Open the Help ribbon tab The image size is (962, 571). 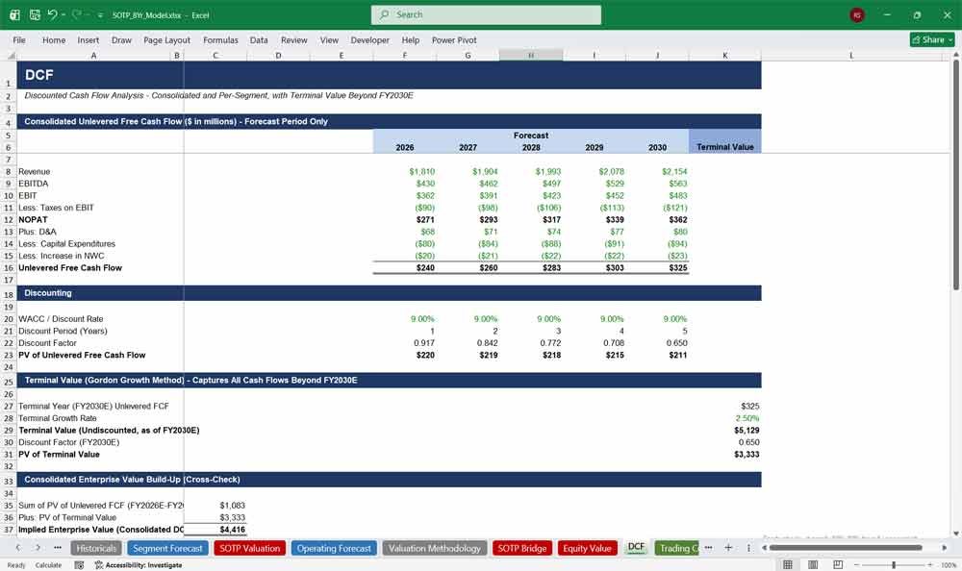(411, 39)
